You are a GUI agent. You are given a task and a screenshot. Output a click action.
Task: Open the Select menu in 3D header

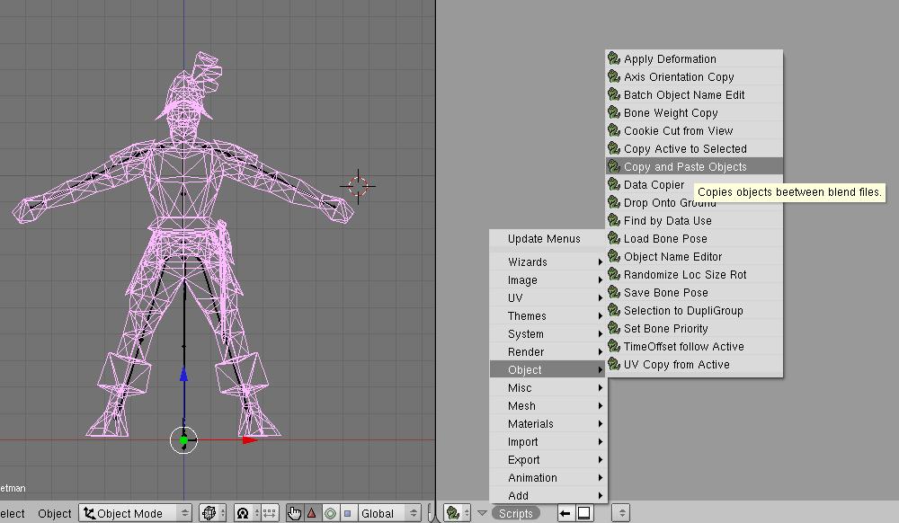click(x=12, y=513)
